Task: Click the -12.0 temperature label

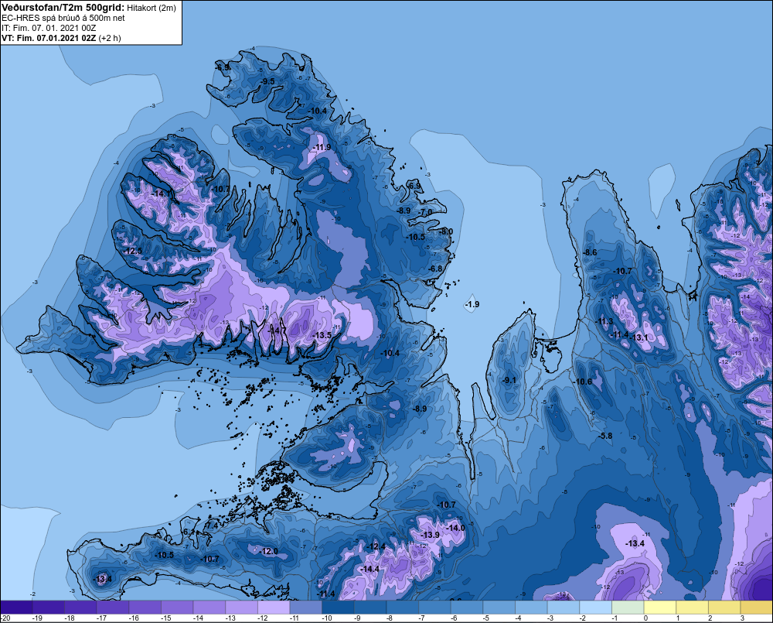Action: (x=269, y=552)
